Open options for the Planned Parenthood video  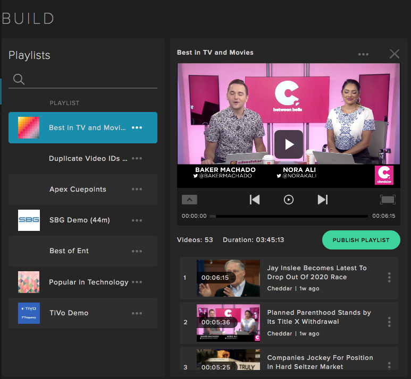[389, 322]
